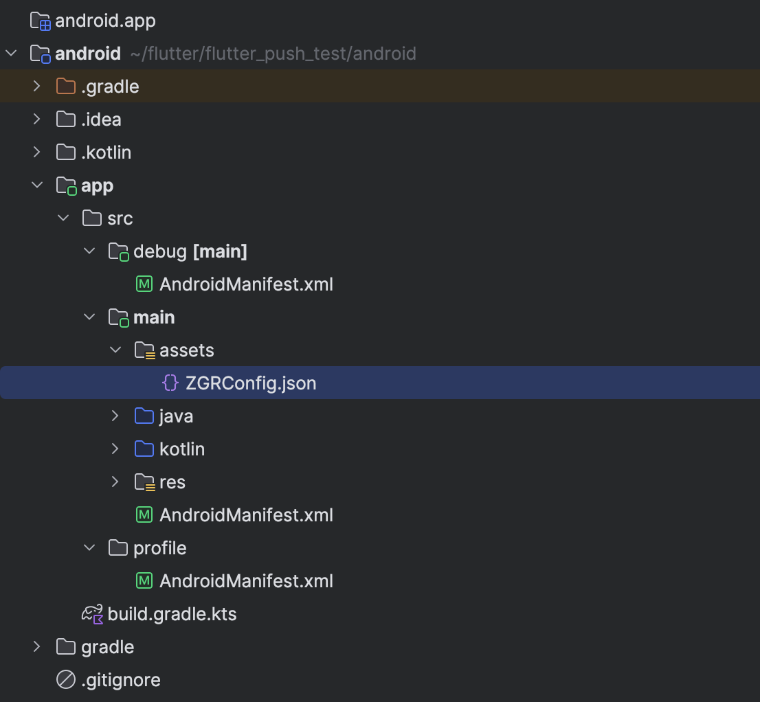Click the src folder icon

coord(92,218)
